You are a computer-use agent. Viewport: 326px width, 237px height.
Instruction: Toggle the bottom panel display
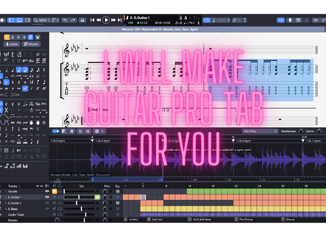[19, 20]
